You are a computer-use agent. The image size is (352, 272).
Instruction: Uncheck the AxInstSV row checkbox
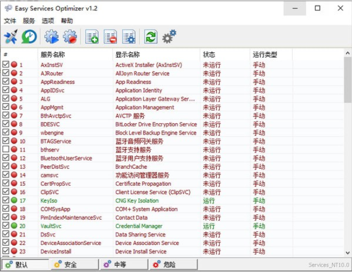[x=5, y=64]
